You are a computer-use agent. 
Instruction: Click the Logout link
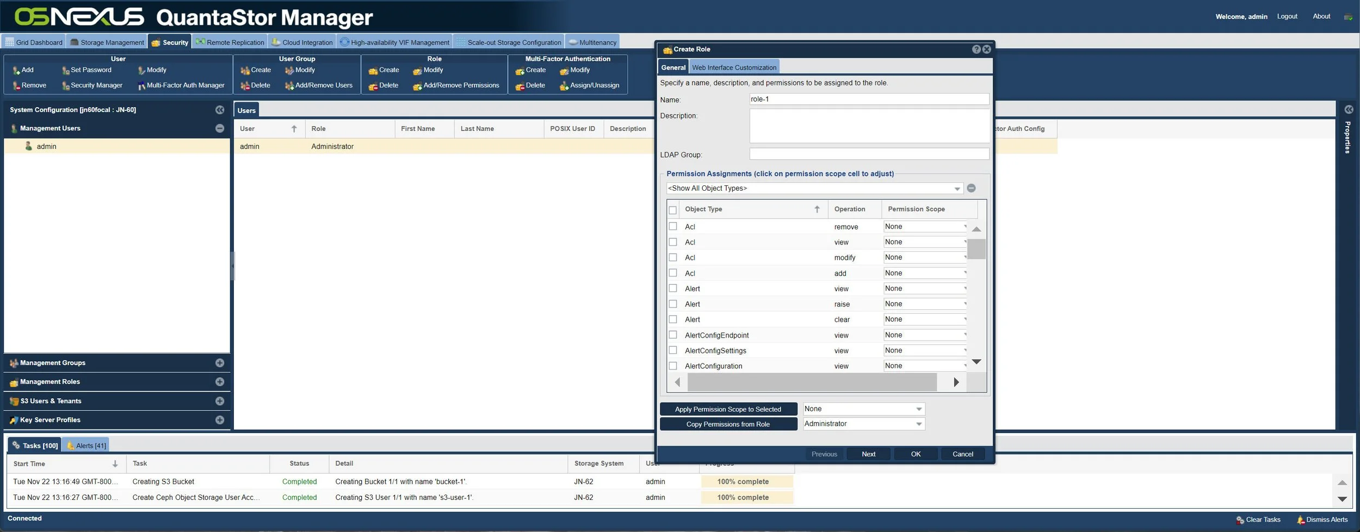pyautogui.click(x=1287, y=16)
